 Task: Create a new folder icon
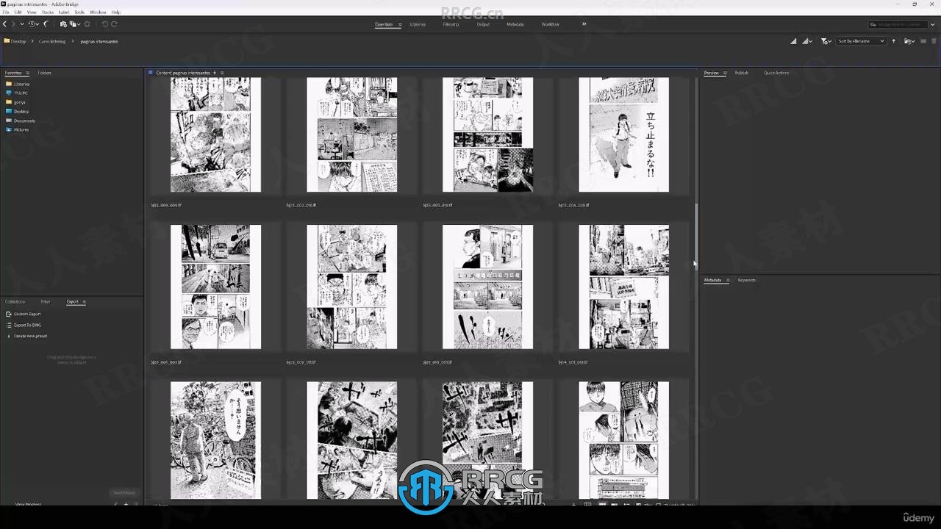(x=924, y=41)
